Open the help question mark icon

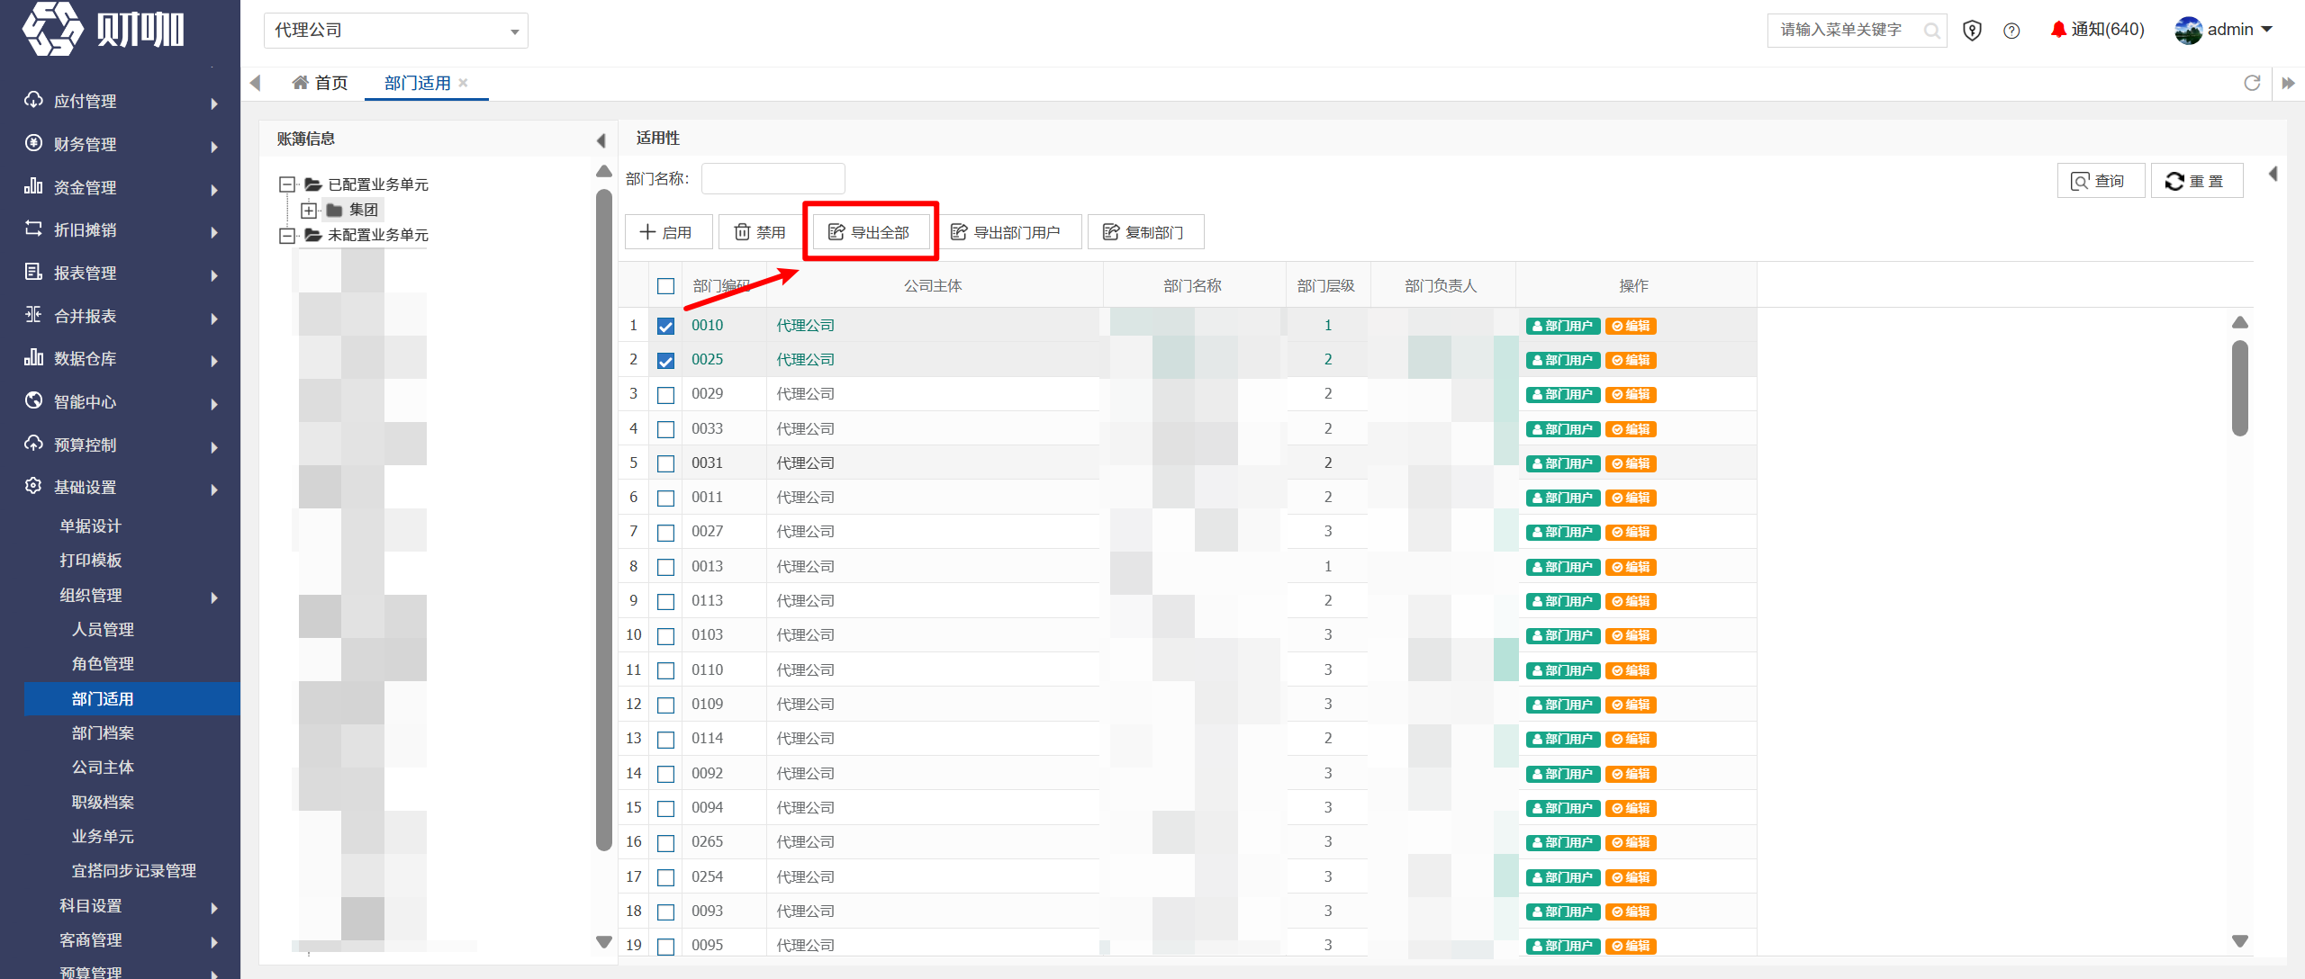pos(2011,31)
